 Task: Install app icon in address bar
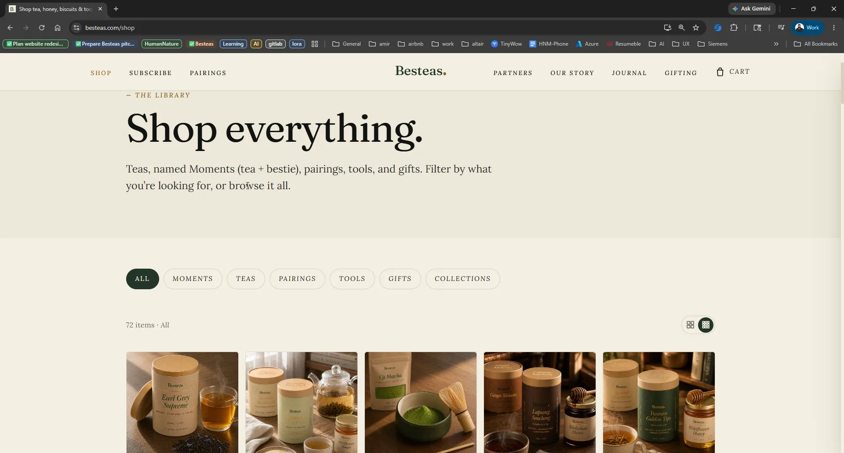(667, 28)
